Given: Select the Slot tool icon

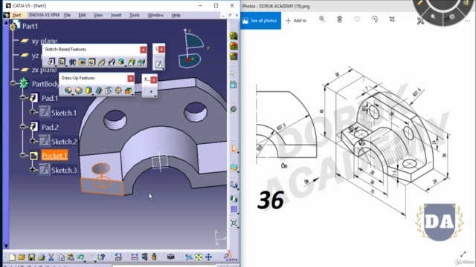Looking at the screenshot, I should pyautogui.click(x=112, y=62).
